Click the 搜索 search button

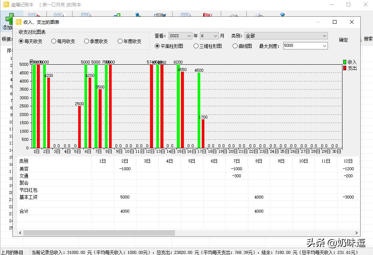coord(368,39)
